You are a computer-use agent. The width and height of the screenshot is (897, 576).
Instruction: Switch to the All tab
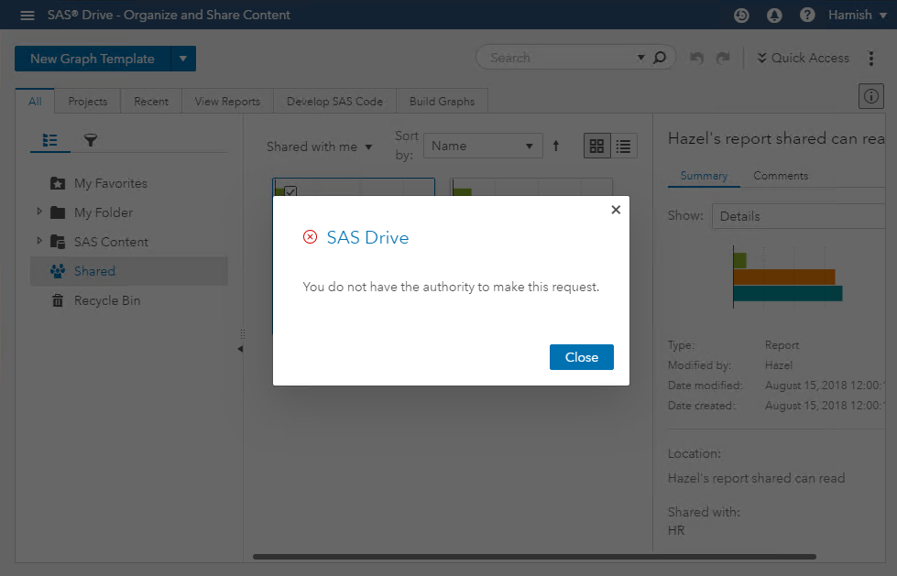pos(35,102)
